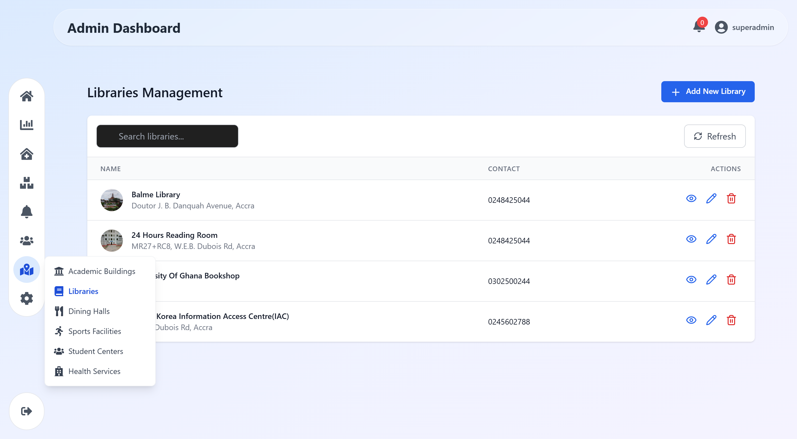Open the settings gear in sidebar
This screenshot has width=797, height=439.
pos(27,298)
